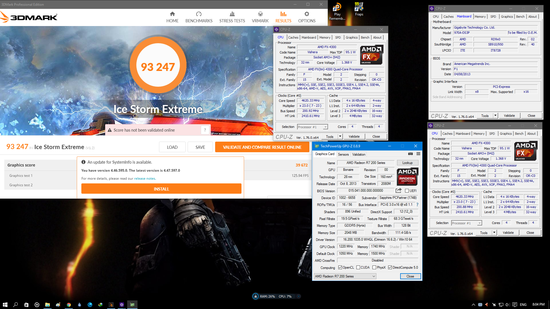The height and width of the screenshot is (309, 550).
Task: Open Tools dropdown arrow in Mainboard CPU-Z window
Action: [495, 116]
